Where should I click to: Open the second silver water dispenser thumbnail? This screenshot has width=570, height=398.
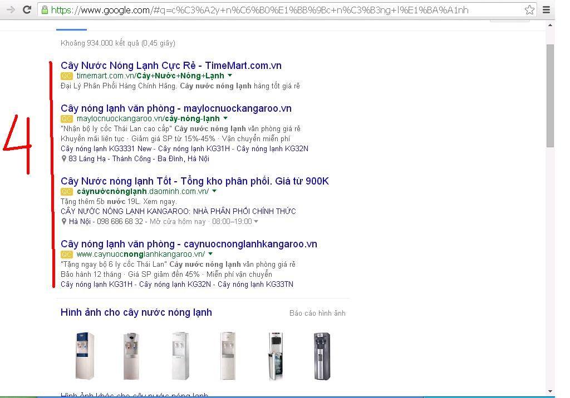pyautogui.click(x=131, y=356)
